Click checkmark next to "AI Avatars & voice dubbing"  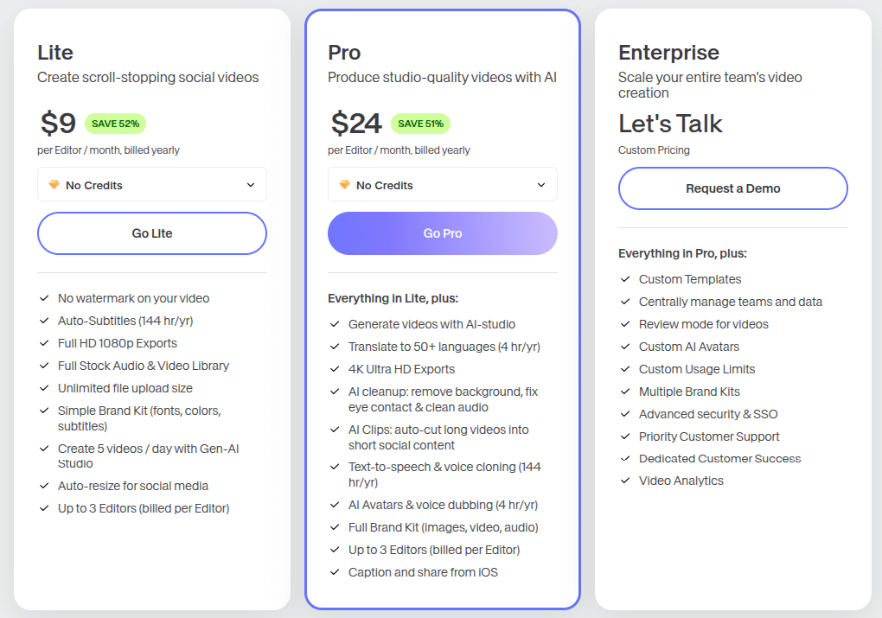click(334, 505)
